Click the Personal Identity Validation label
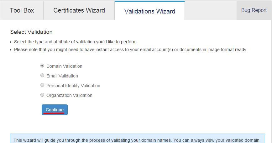 [x=73, y=86]
